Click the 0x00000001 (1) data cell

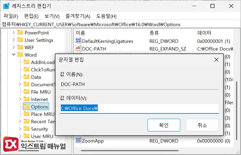tap(213, 41)
